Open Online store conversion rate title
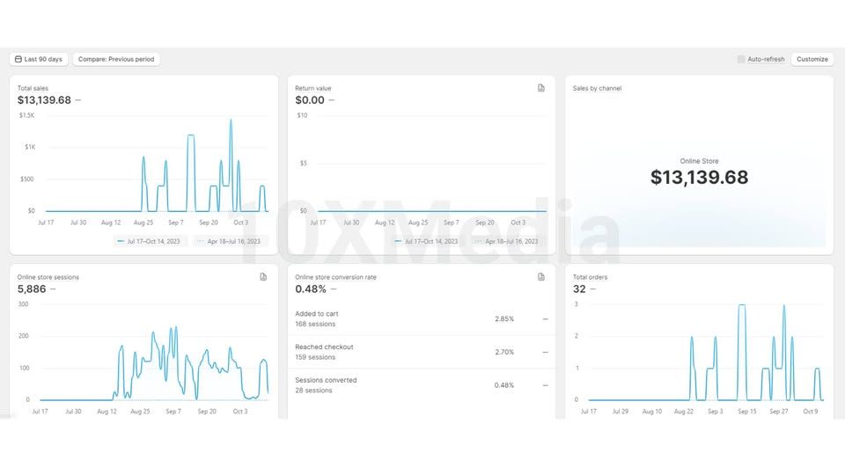845x475 pixels. (335, 277)
